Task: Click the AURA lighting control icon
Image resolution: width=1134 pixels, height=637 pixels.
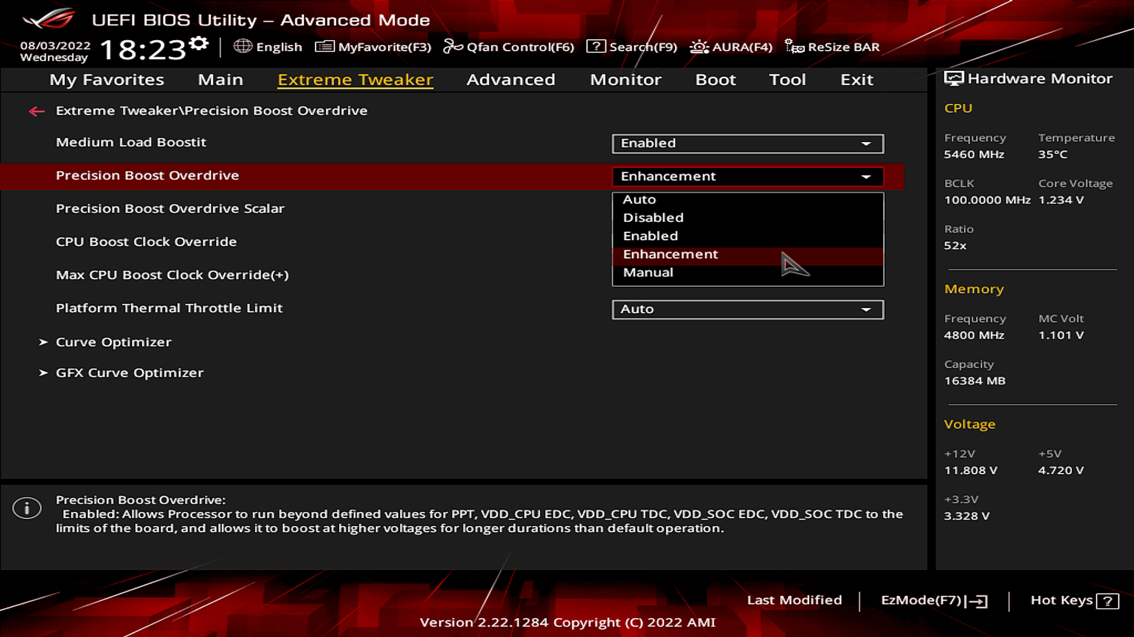Action: click(x=698, y=47)
